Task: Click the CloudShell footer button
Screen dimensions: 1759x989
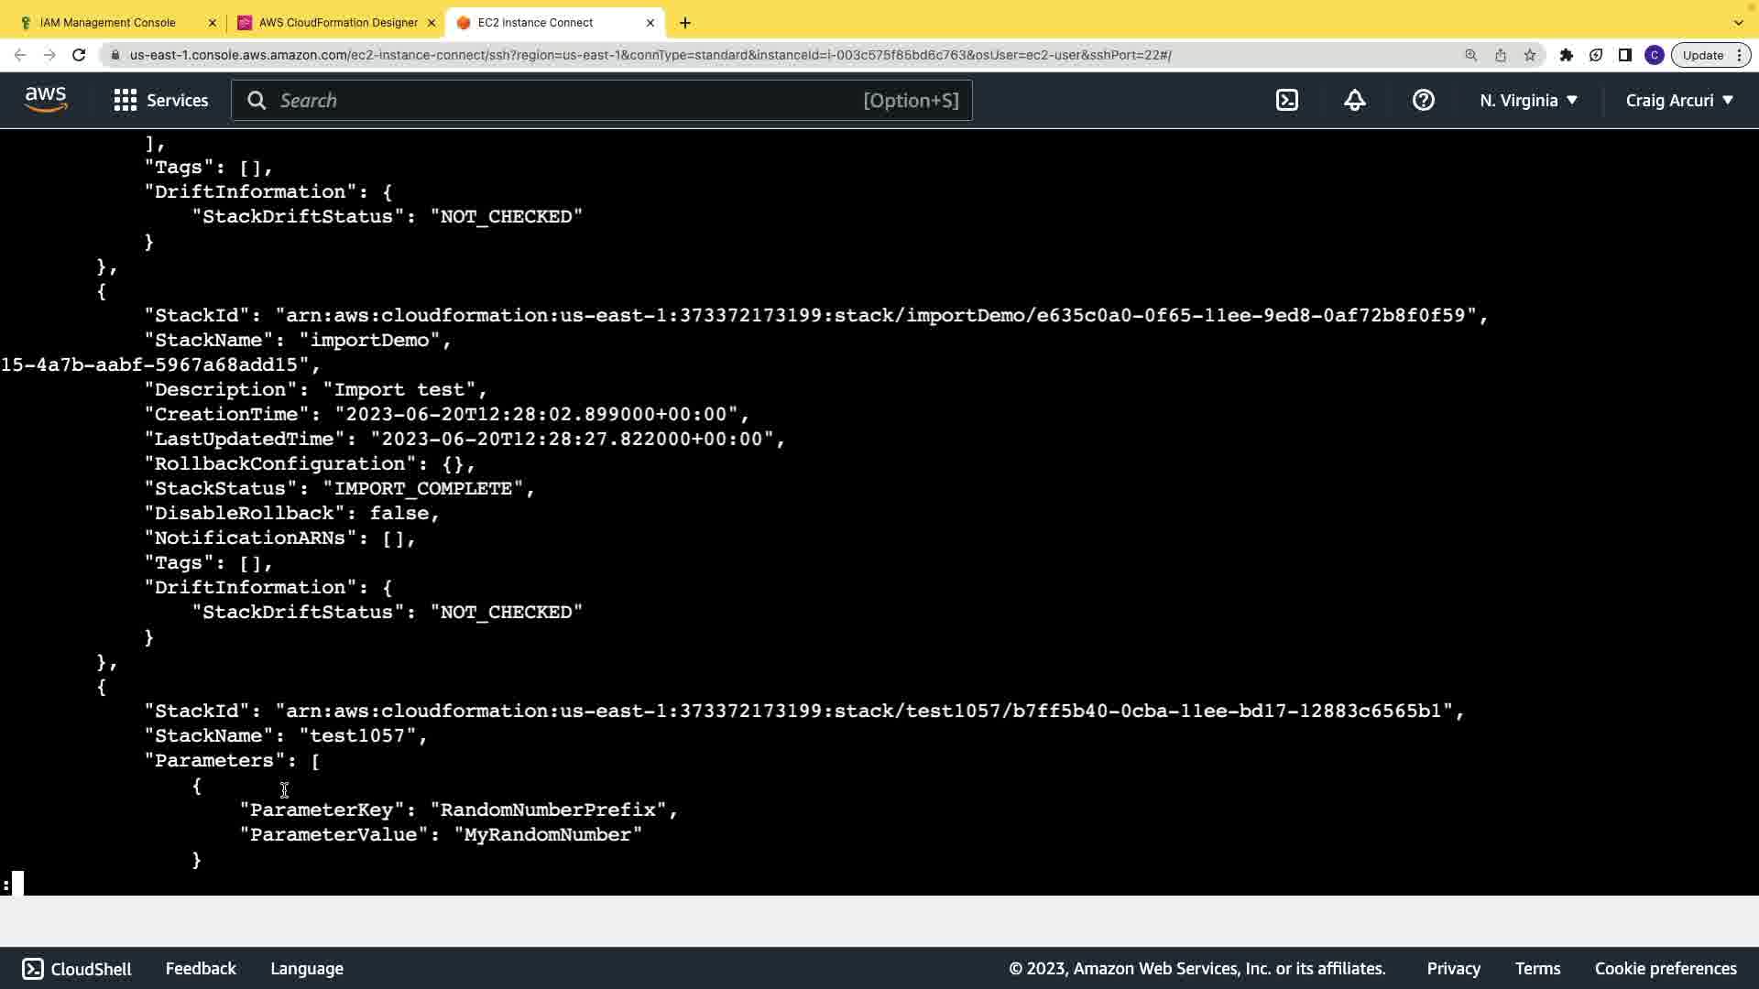Action: point(77,969)
